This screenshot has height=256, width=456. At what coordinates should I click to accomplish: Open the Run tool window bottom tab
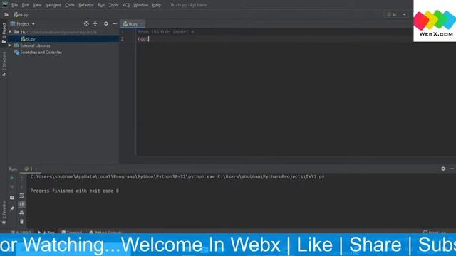click(x=46, y=233)
